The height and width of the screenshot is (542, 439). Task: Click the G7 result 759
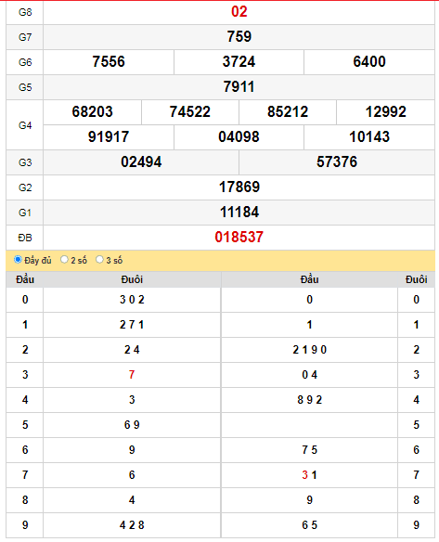coord(239,36)
